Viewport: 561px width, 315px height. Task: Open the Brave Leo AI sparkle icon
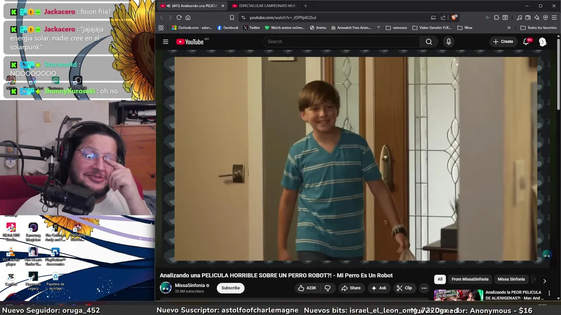[536, 17]
